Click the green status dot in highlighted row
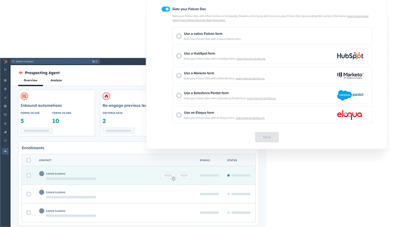The image size is (399, 227). (228, 176)
